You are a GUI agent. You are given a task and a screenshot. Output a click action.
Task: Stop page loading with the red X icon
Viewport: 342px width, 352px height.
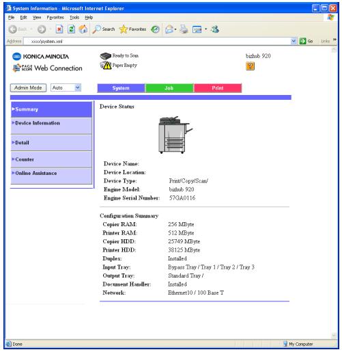click(59, 29)
